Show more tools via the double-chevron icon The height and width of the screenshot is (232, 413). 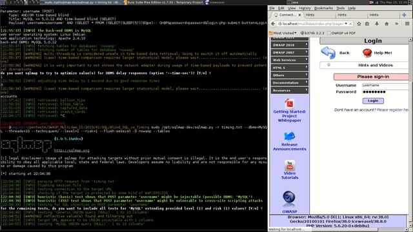(396, 24)
